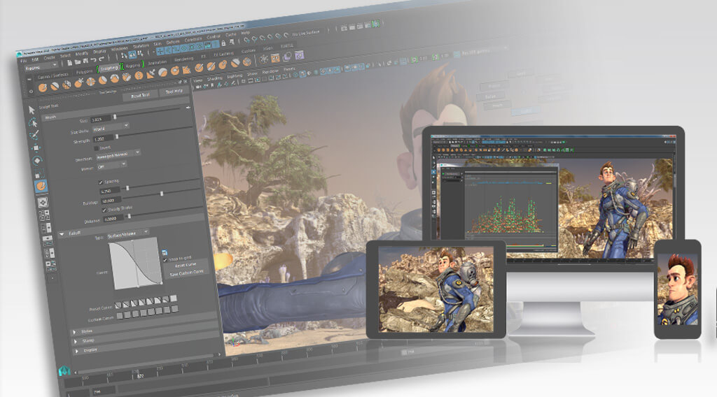Click the Undo arrow icon
The image size is (717, 397).
pyautogui.click(x=93, y=60)
